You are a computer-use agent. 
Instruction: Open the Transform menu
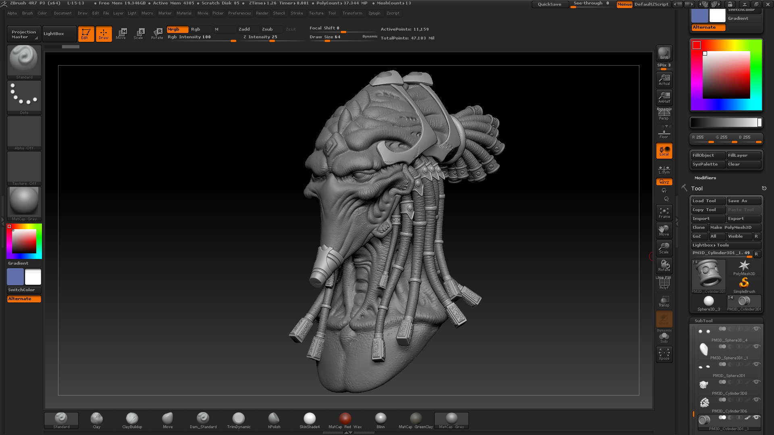click(352, 13)
